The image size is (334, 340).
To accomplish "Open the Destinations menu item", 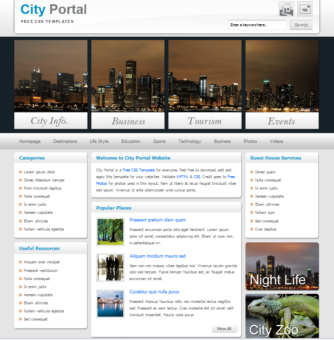I will tap(65, 141).
